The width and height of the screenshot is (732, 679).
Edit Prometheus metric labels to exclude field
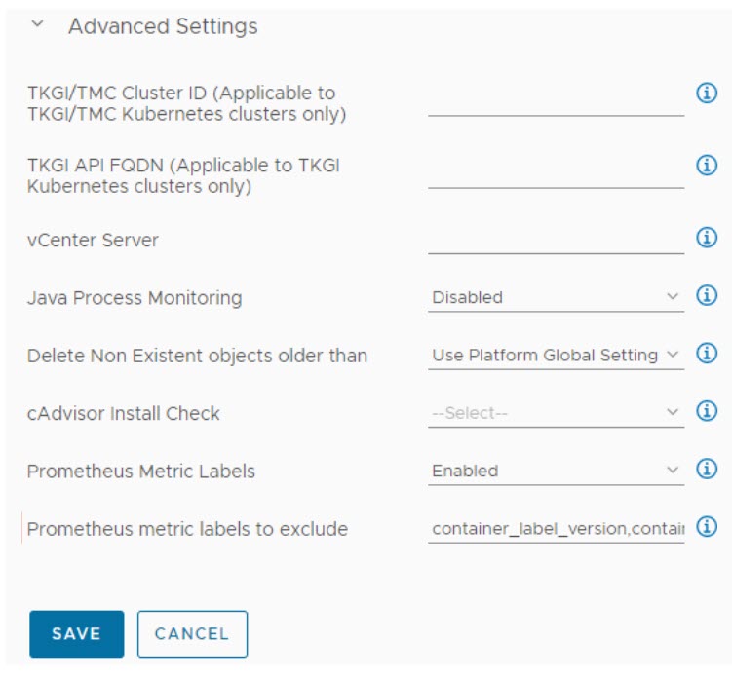pyautogui.click(x=556, y=529)
